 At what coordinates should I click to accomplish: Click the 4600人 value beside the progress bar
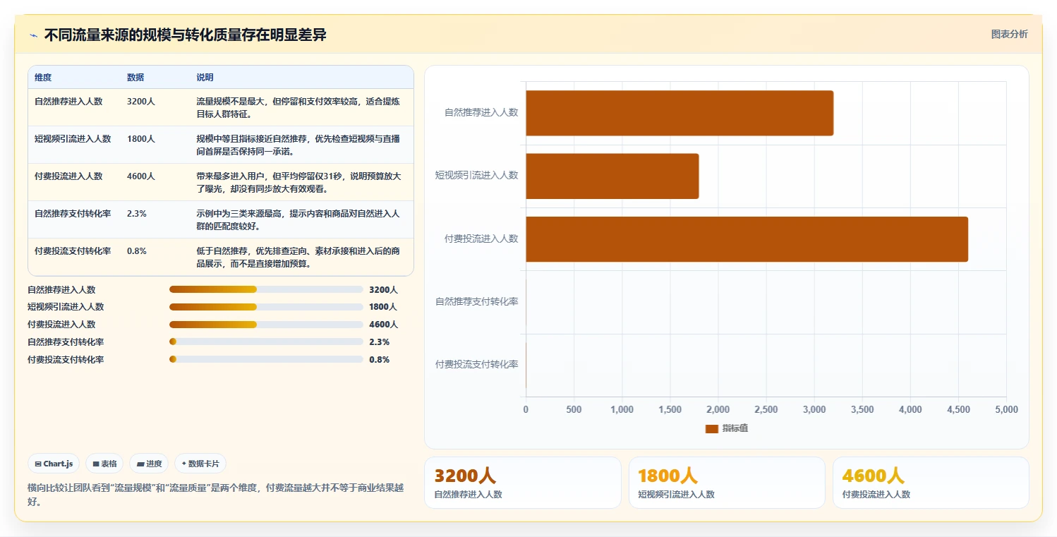coord(383,325)
